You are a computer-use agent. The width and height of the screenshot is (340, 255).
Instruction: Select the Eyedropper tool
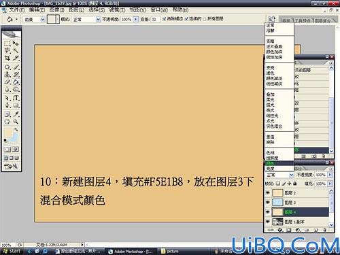tap(16, 114)
